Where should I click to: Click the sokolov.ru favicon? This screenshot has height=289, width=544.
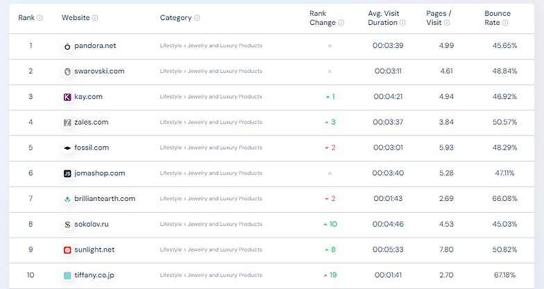(67, 225)
